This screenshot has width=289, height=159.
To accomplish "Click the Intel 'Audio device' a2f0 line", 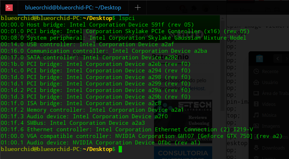I will (x=84, y=116).
